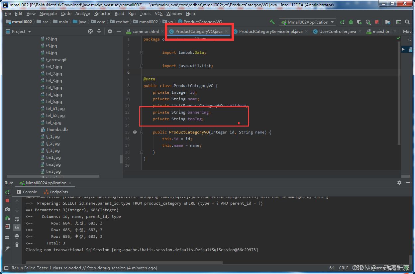Click the camera thread-dump icon in Run panel
Viewport: 415px width, 274px height.
coord(7,209)
